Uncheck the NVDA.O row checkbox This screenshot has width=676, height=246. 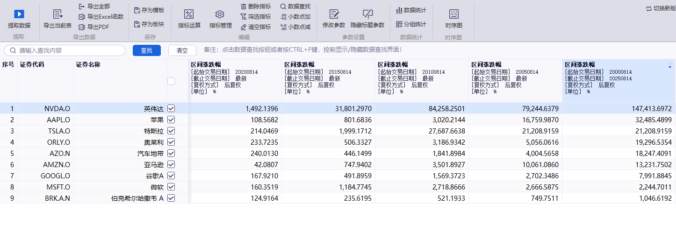click(x=171, y=108)
